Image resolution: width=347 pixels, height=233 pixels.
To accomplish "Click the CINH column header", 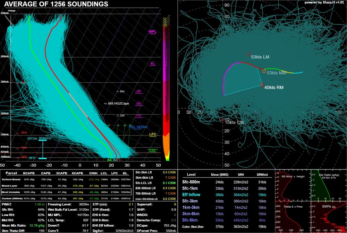I will [93, 173].
